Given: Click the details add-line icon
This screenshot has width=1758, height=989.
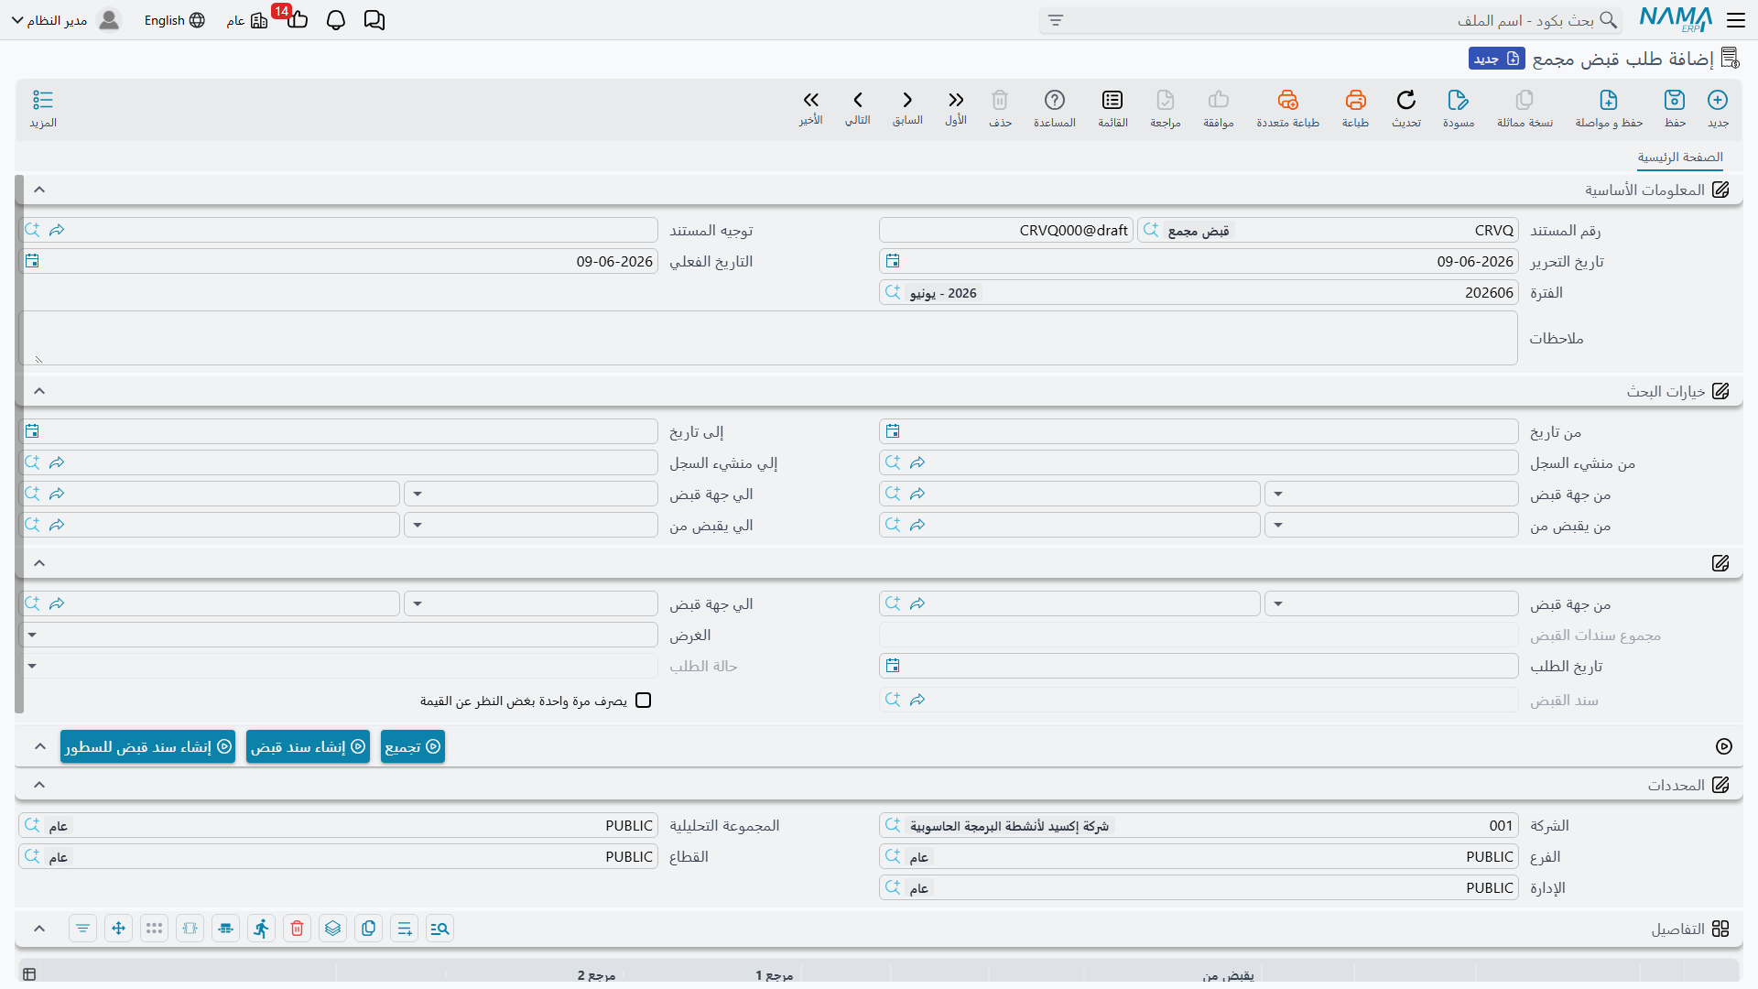Looking at the screenshot, I should click(x=404, y=929).
